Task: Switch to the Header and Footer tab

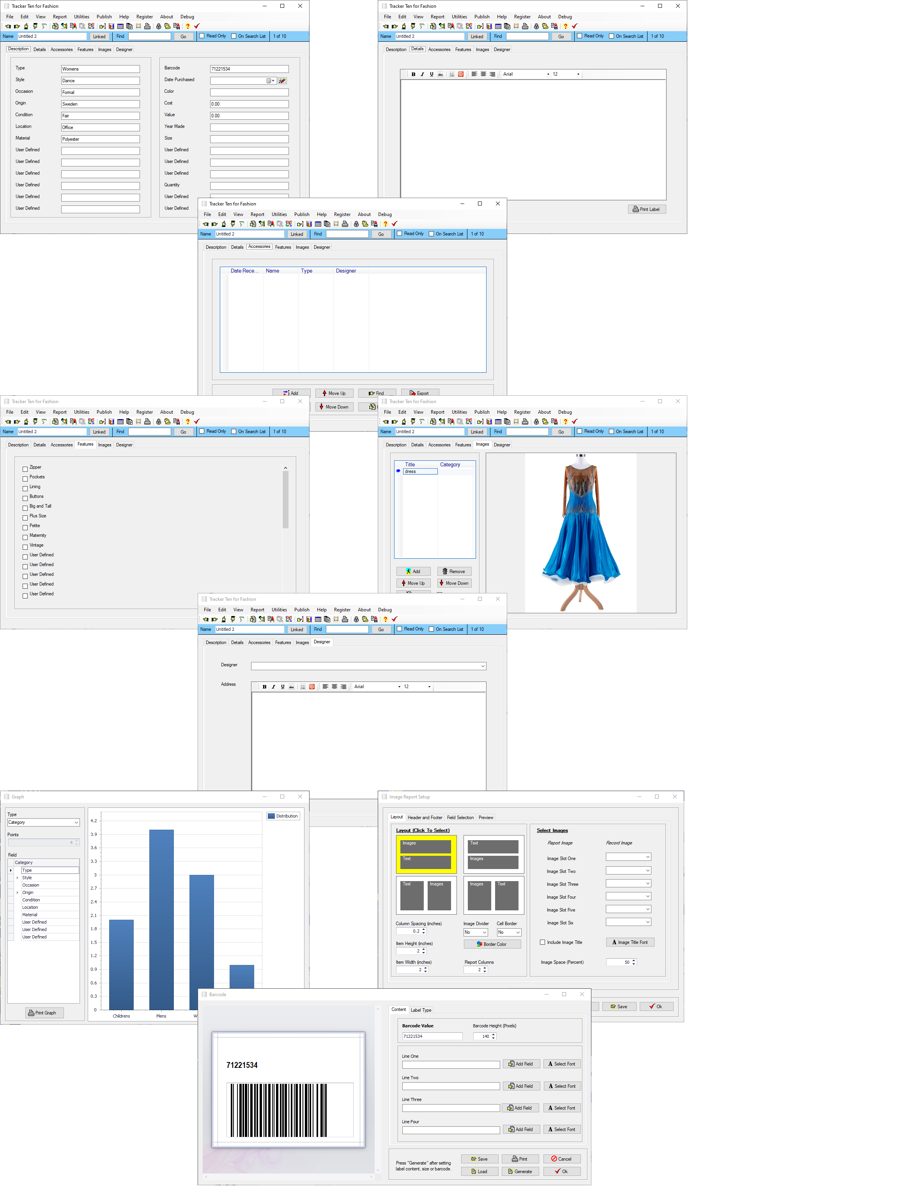Action: point(425,818)
